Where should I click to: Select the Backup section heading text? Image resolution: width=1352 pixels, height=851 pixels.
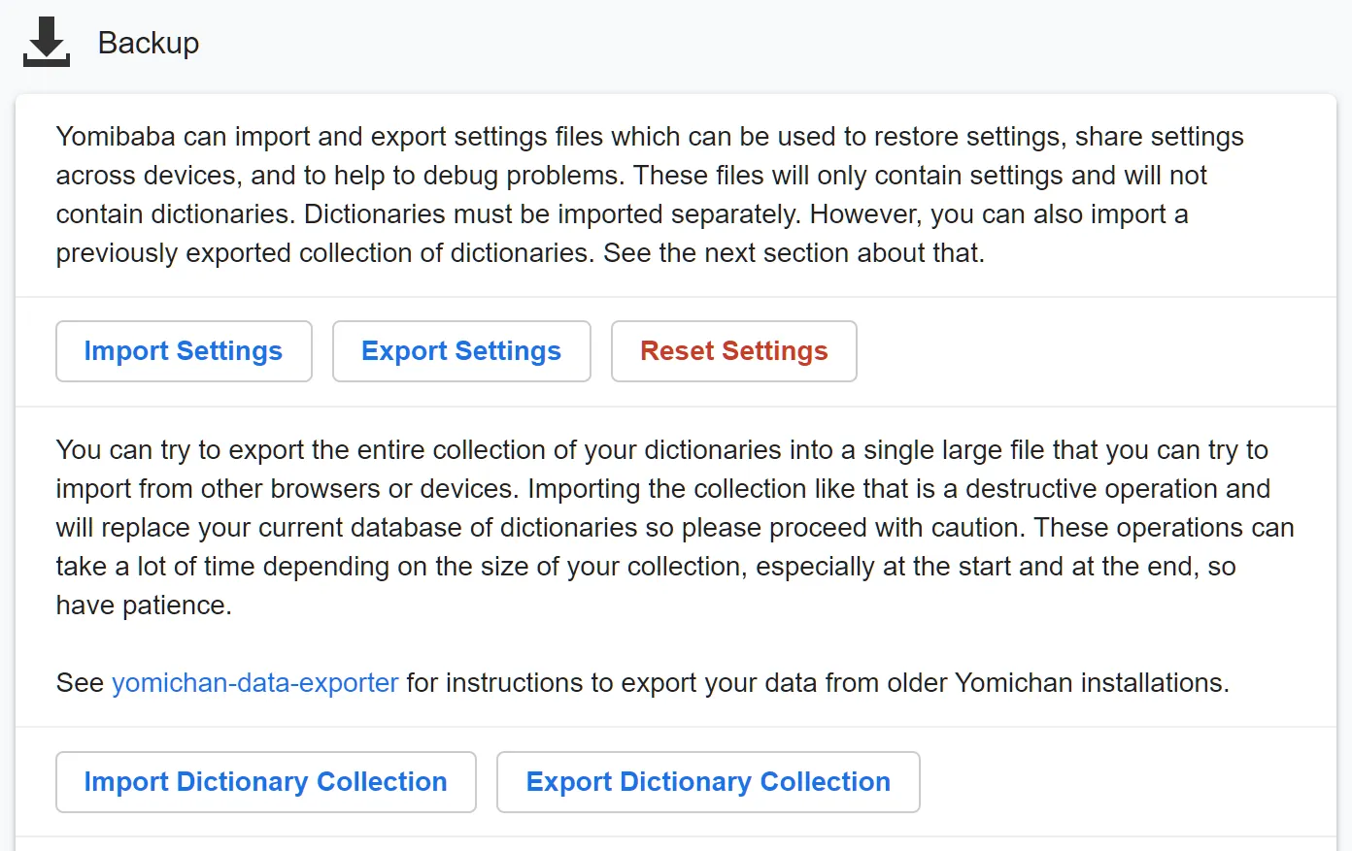(x=149, y=43)
